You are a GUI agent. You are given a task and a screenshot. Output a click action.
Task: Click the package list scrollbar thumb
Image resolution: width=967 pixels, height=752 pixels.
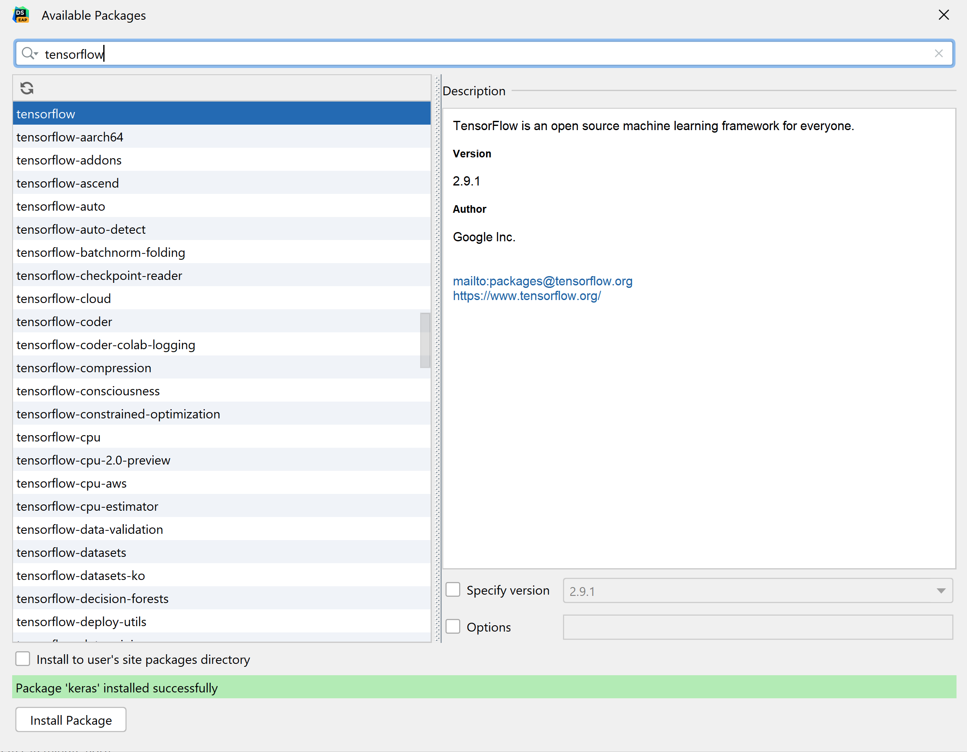pos(425,340)
